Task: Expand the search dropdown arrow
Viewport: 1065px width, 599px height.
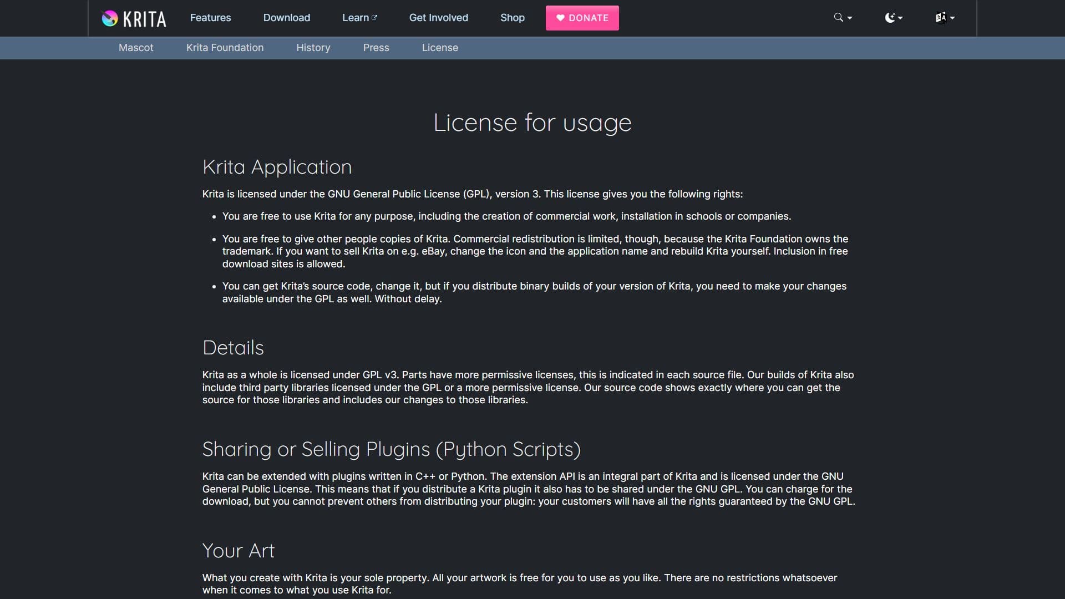Action: click(850, 18)
